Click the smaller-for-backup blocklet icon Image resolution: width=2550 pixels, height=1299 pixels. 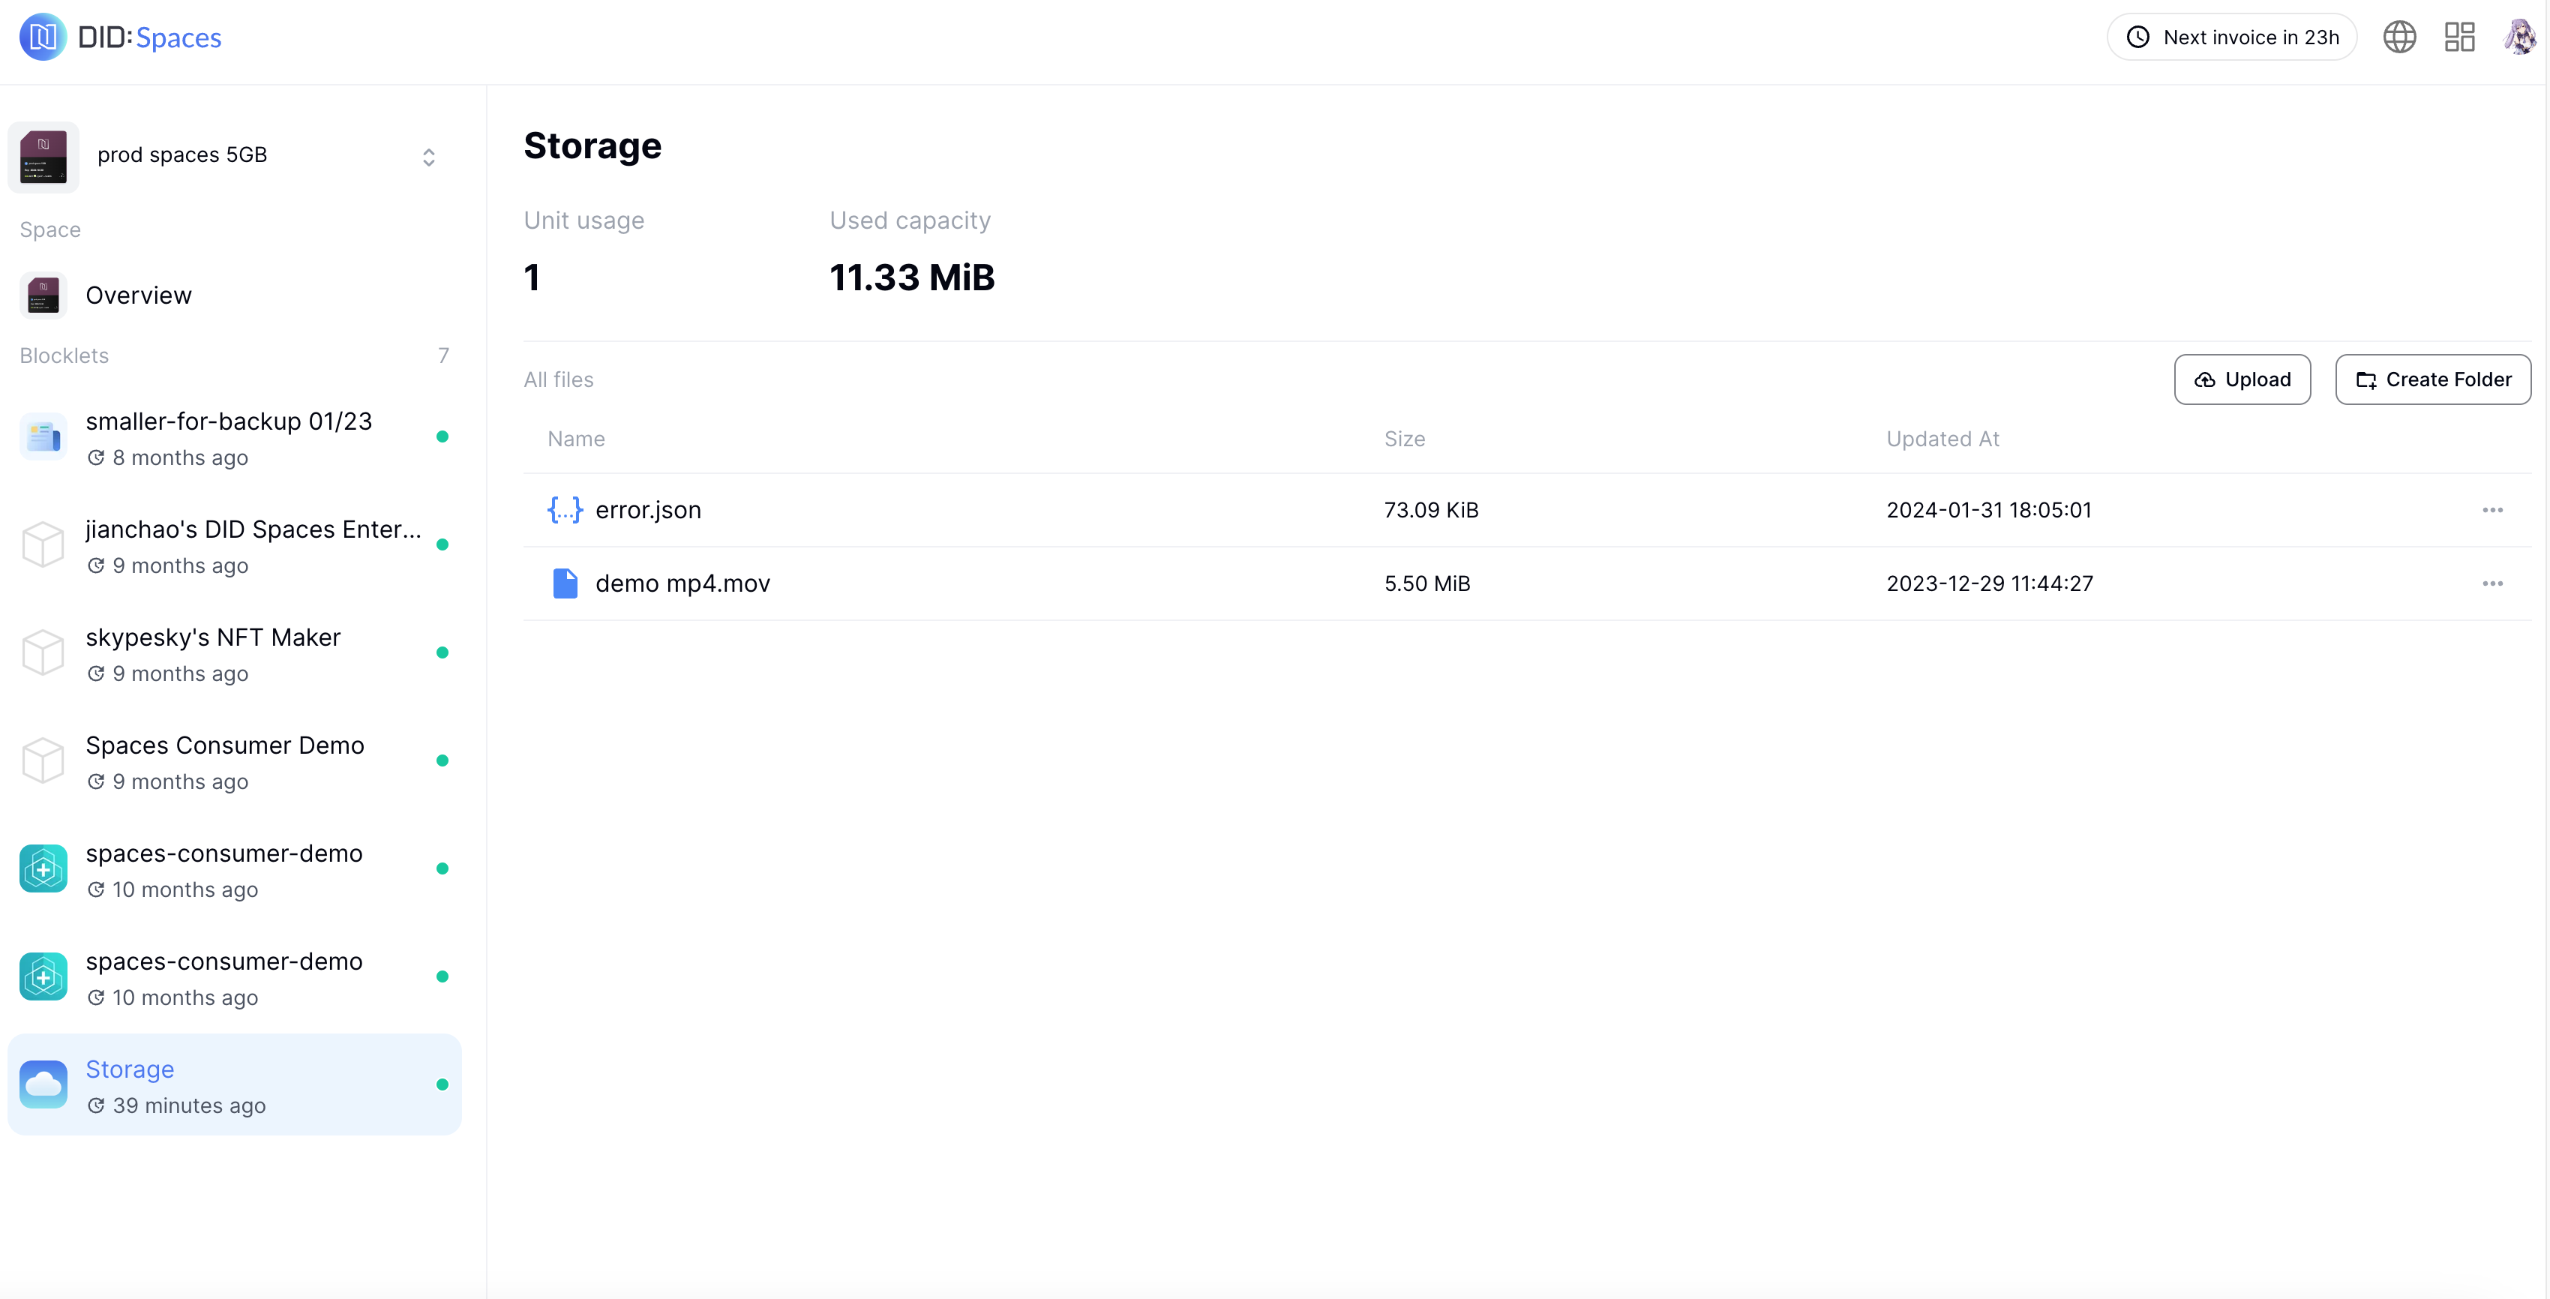click(x=43, y=436)
